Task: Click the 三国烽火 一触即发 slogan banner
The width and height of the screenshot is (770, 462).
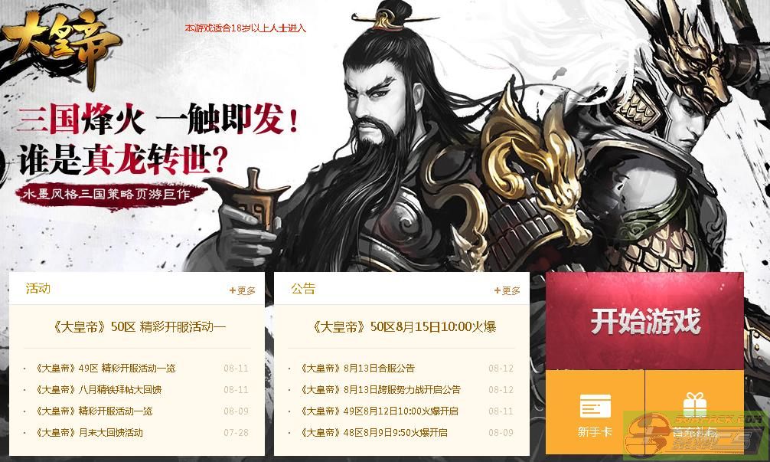Action: click(158, 120)
